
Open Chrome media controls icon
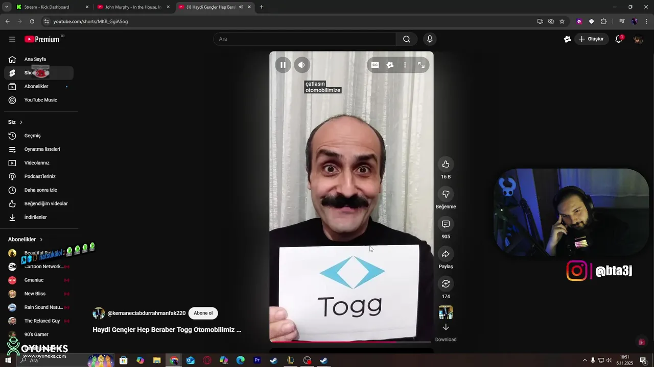tap(622, 21)
